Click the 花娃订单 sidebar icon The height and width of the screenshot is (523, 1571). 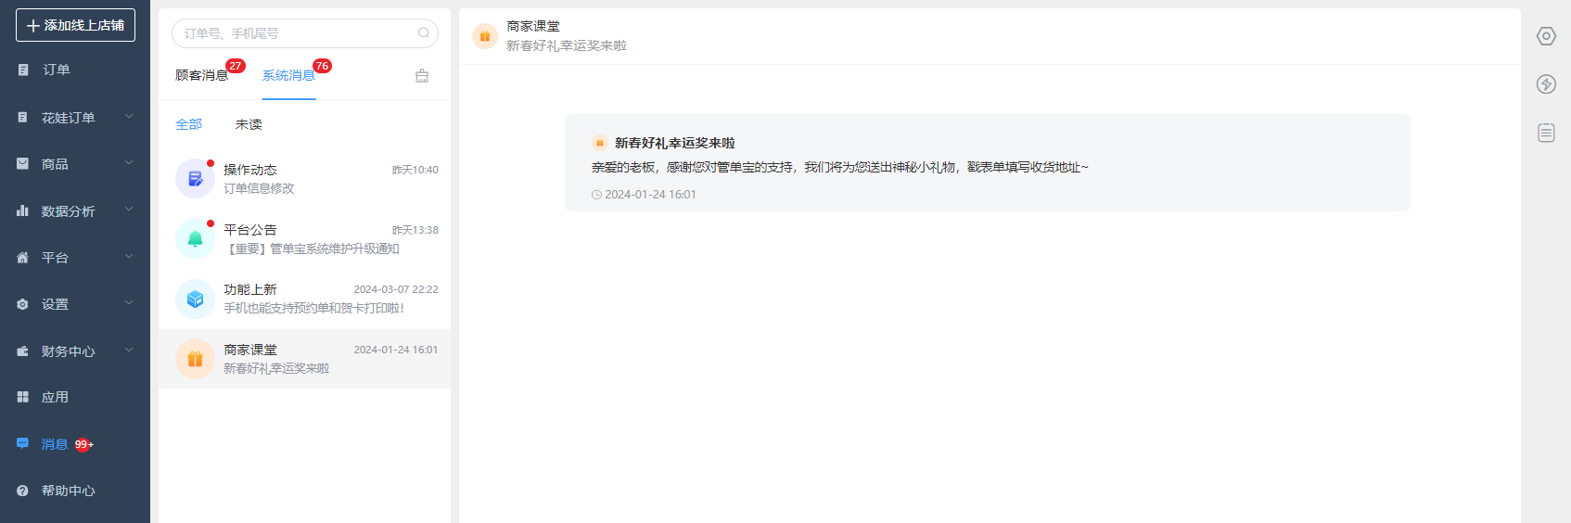(23, 118)
